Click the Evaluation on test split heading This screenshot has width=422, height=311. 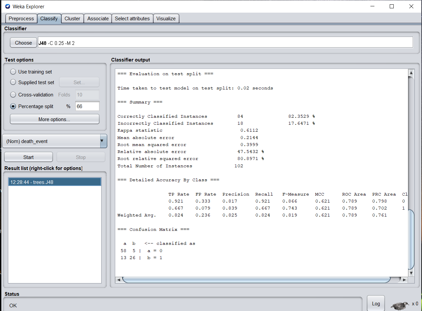(x=165, y=74)
